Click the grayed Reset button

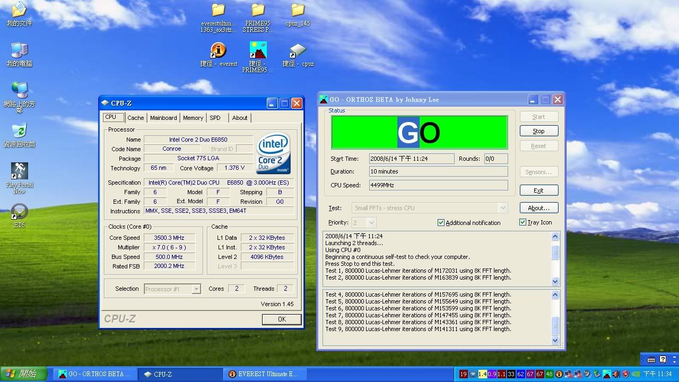pos(538,146)
